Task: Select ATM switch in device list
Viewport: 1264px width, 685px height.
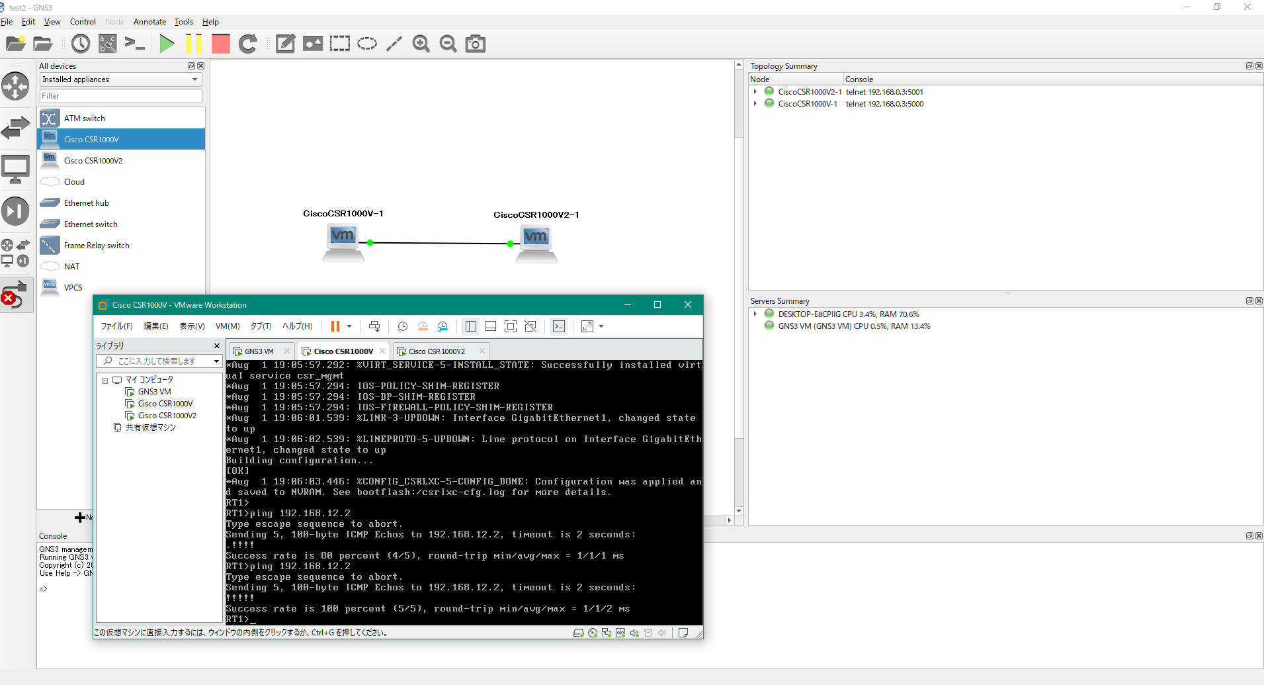Action: pos(121,118)
